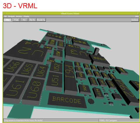Activate Heads Up navigation mode
Image resolution: width=140 pixels, height=123 pixels.
pos(41,20)
